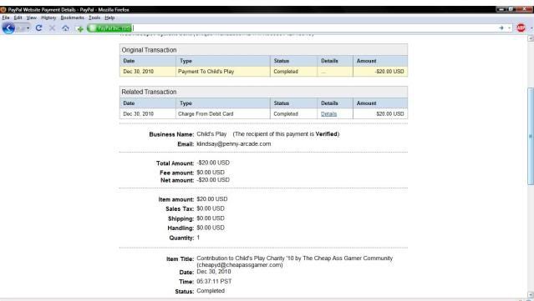Expand the address bar history dropdown
The image size is (534, 301).
pyautogui.click(x=510, y=28)
